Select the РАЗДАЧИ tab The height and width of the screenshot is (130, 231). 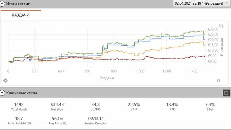click(x=20, y=15)
